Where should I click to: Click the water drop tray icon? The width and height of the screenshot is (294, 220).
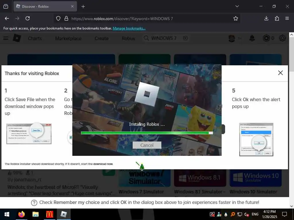[x=226, y=214]
